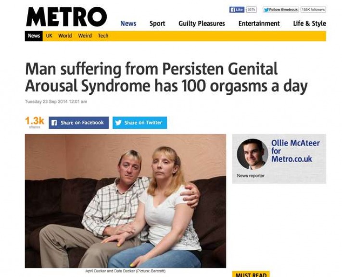Click the Follow @metrouk Twitter button
This screenshot has height=277, width=342.
point(281,10)
